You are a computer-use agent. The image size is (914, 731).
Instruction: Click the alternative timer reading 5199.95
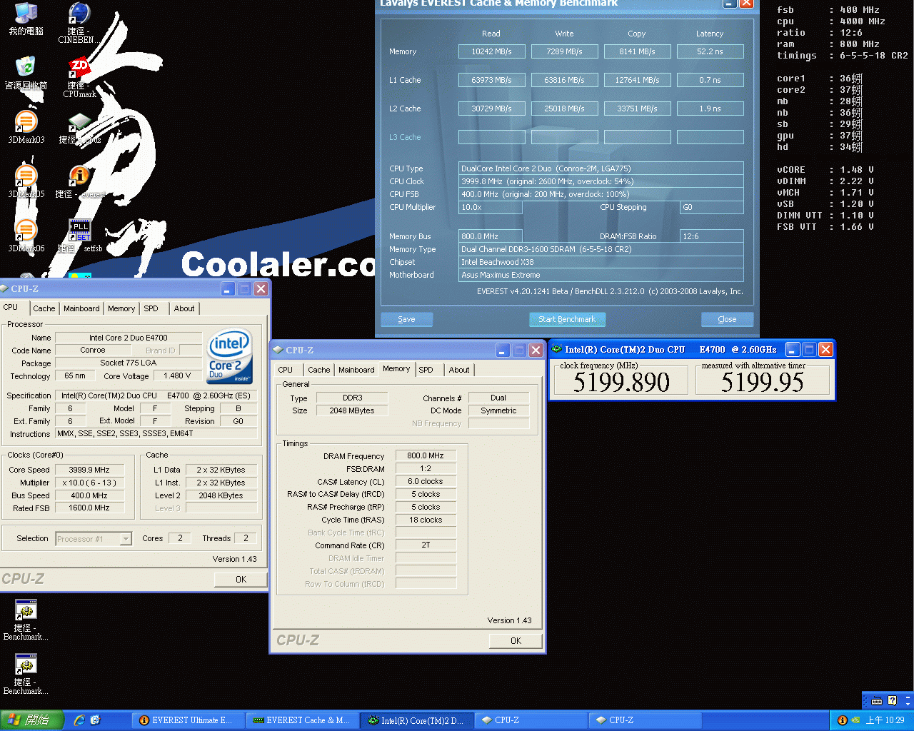click(x=763, y=383)
